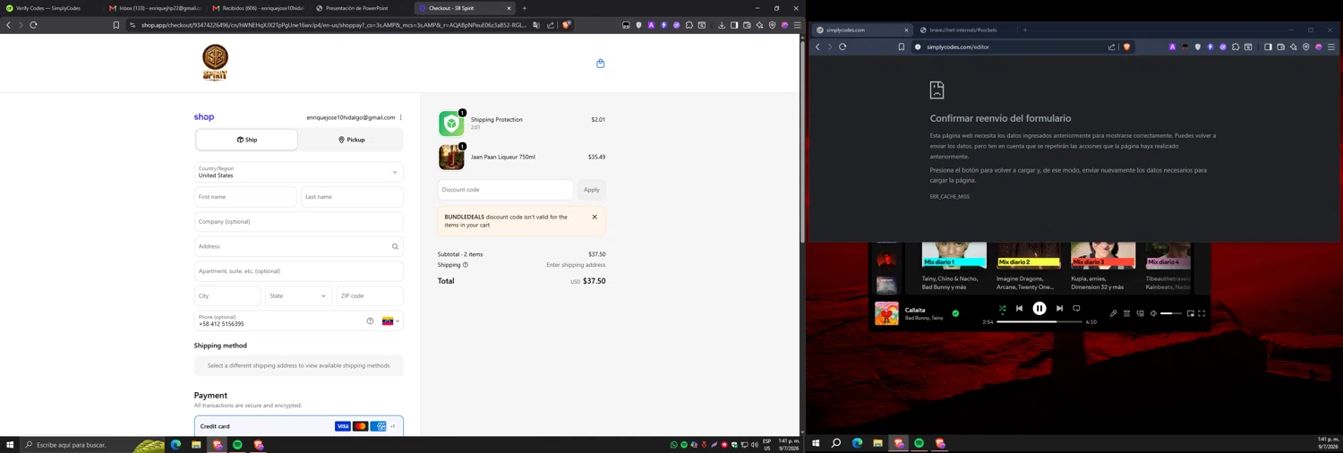The width and height of the screenshot is (1343, 453).
Task: Open Callaíta album cover in Spotify
Action: tap(886, 313)
